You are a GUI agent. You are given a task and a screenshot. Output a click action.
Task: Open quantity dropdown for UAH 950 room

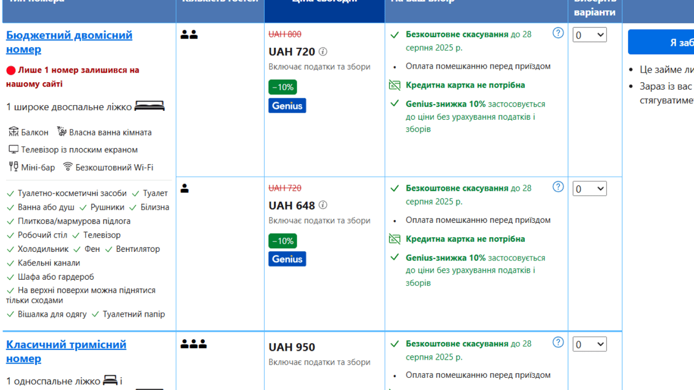[x=589, y=344]
